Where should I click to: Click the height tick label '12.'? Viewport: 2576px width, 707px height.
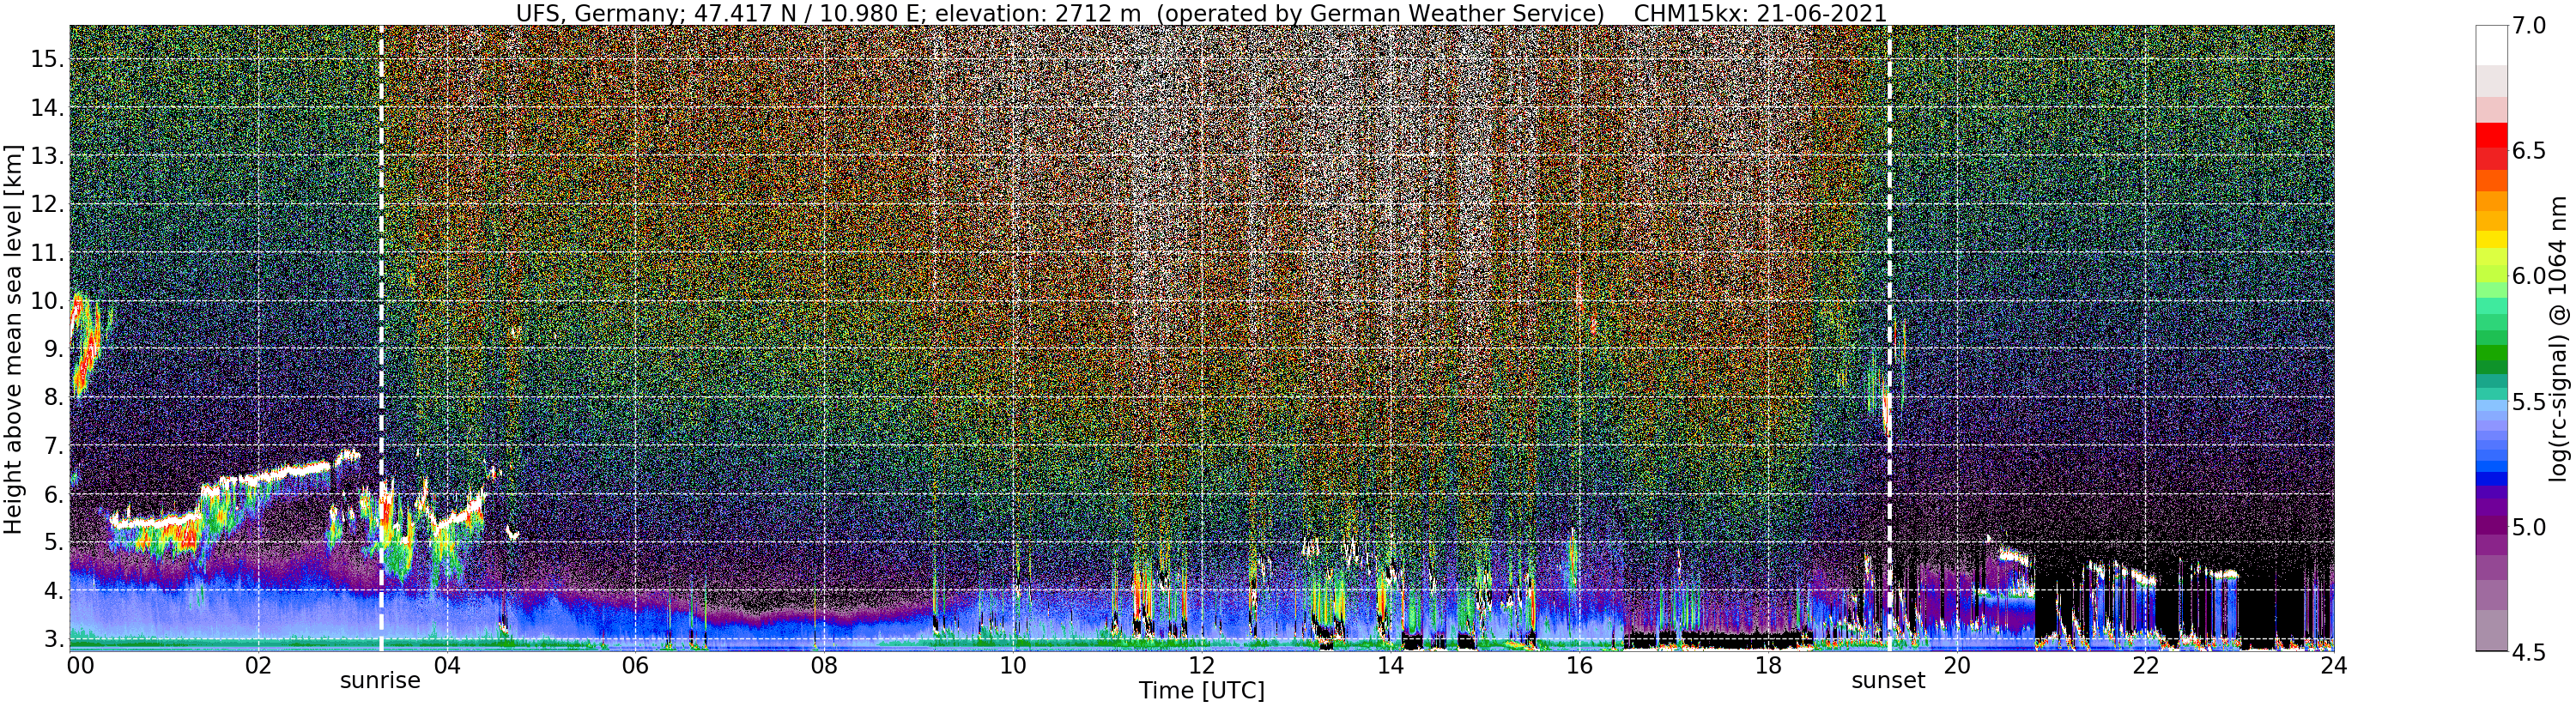click(x=47, y=205)
